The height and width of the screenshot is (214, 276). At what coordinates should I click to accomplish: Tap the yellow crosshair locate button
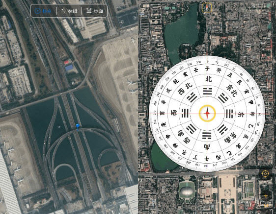tap(265, 174)
